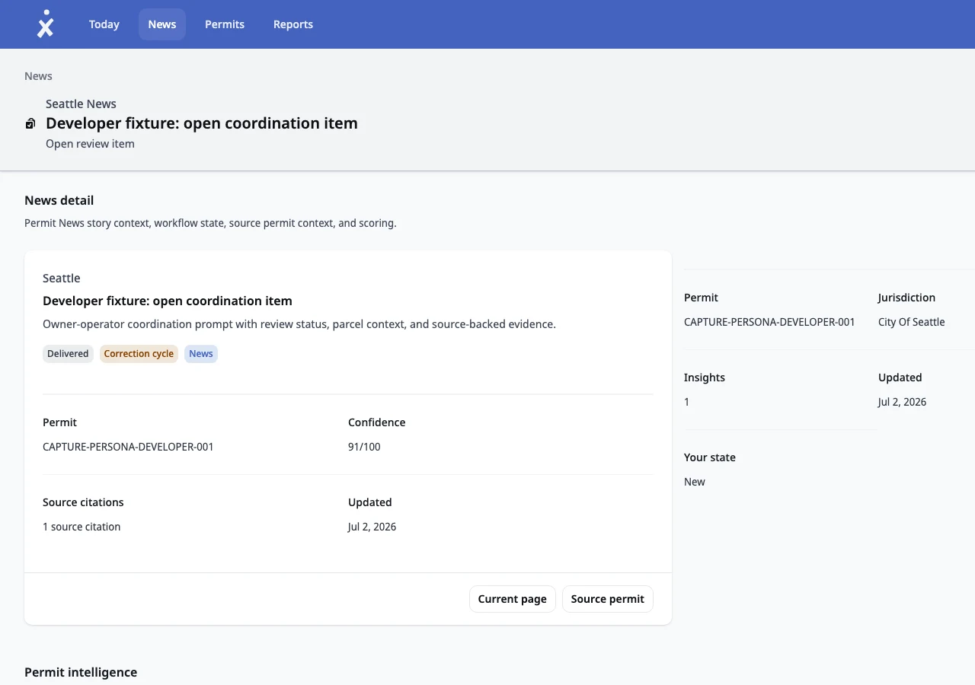975x685 pixels.
Task: Open the Reports tab
Action: 293,24
